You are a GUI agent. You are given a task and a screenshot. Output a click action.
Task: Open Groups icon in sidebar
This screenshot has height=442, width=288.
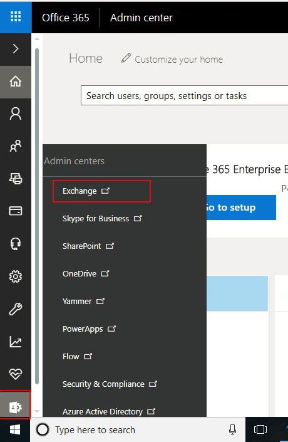(16, 146)
